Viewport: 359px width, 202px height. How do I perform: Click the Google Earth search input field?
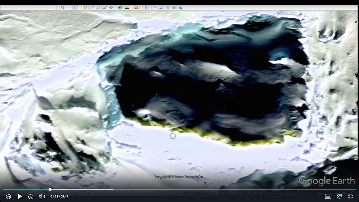28,7
